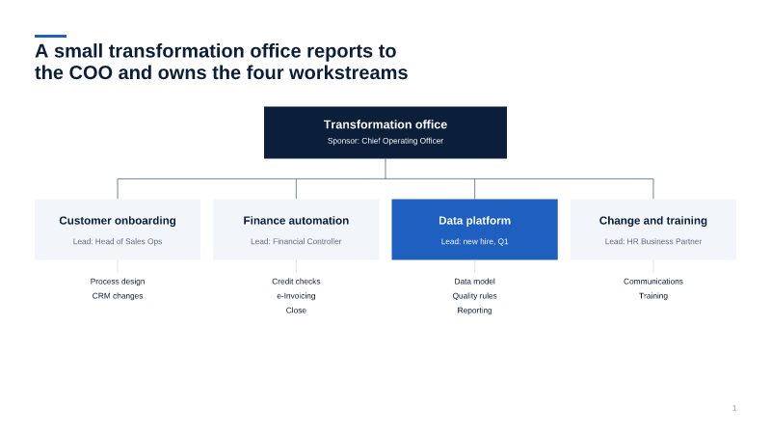Click the 'Close' item under Finance automation

[x=296, y=311]
